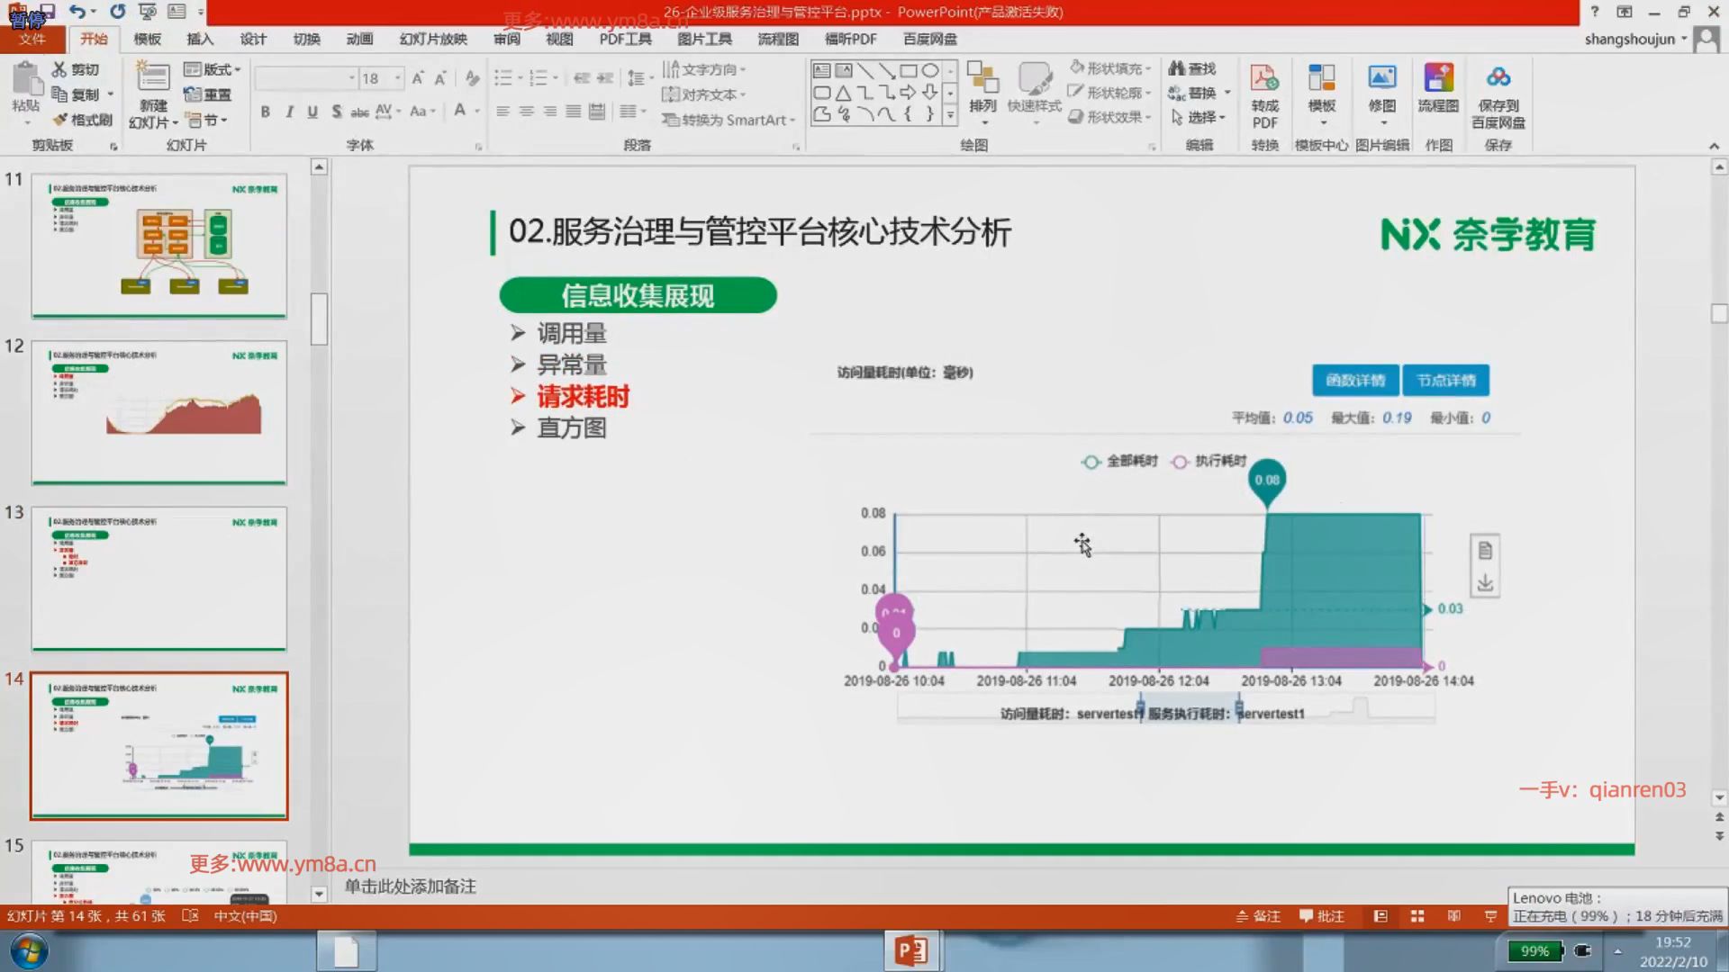This screenshot has width=1729, height=972.
Task: Click the Comments button in the status bar
Action: [1321, 916]
